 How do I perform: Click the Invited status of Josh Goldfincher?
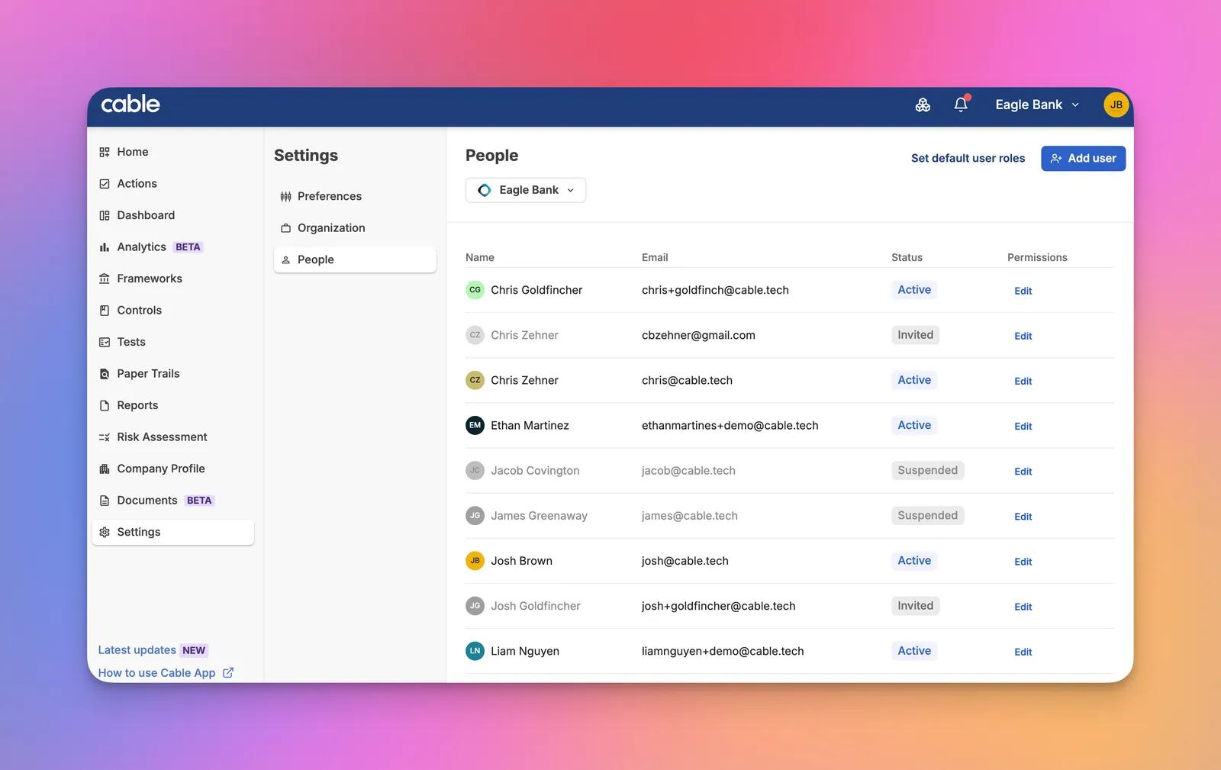(915, 606)
